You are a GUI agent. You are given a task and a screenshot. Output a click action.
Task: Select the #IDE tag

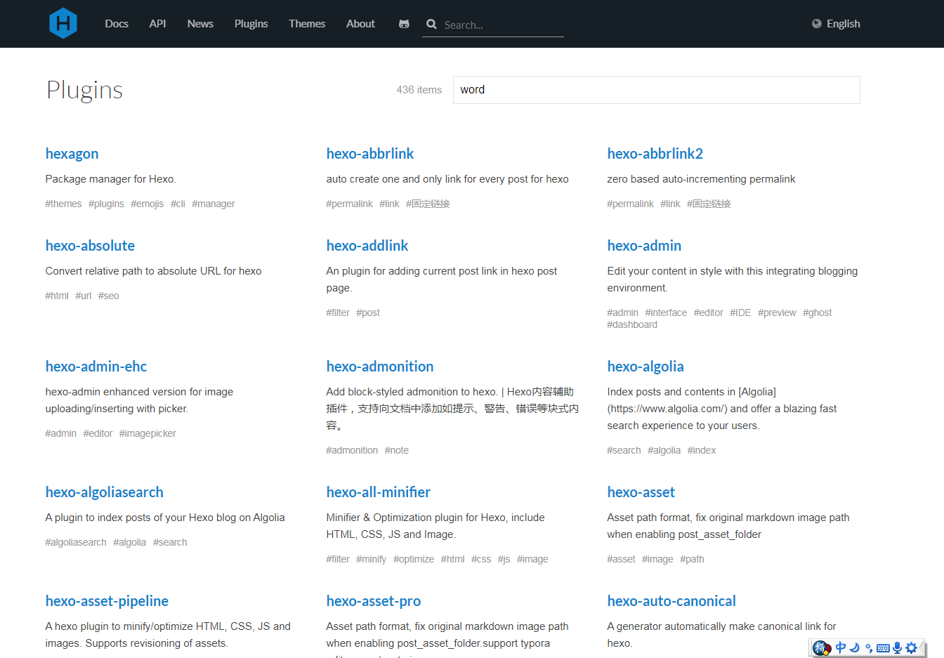[x=740, y=312]
